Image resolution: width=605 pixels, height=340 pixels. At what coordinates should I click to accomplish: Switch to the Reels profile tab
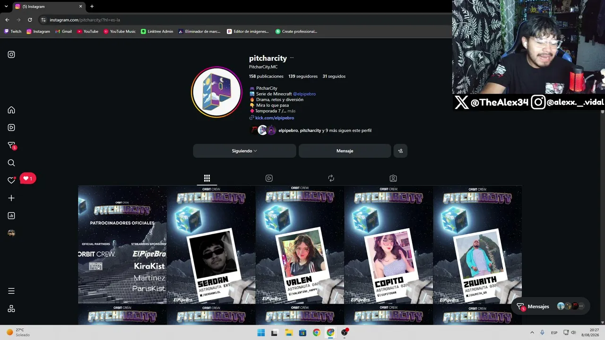click(x=269, y=178)
